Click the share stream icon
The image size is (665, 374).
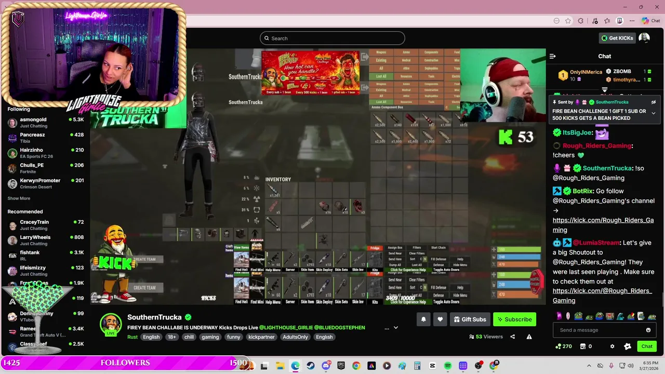pos(512,337)
